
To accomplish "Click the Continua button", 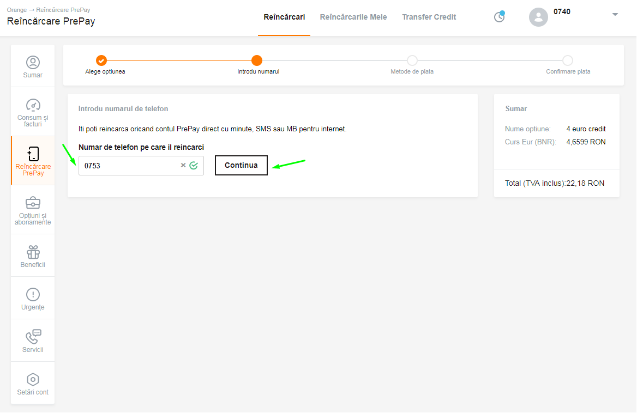I will [x=241, y=165].
